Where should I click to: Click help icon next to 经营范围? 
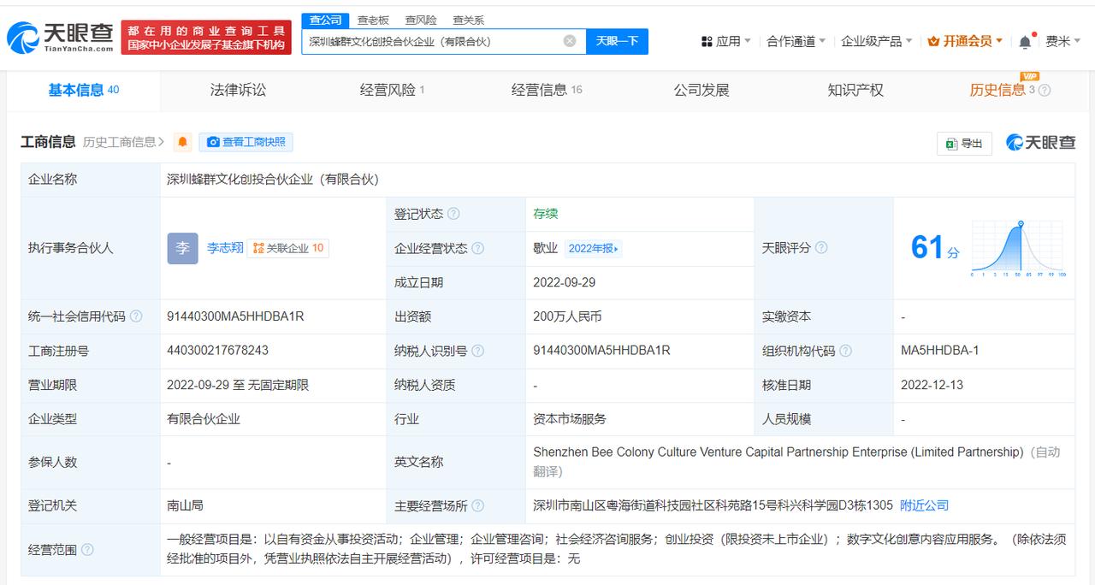[87, 550]
